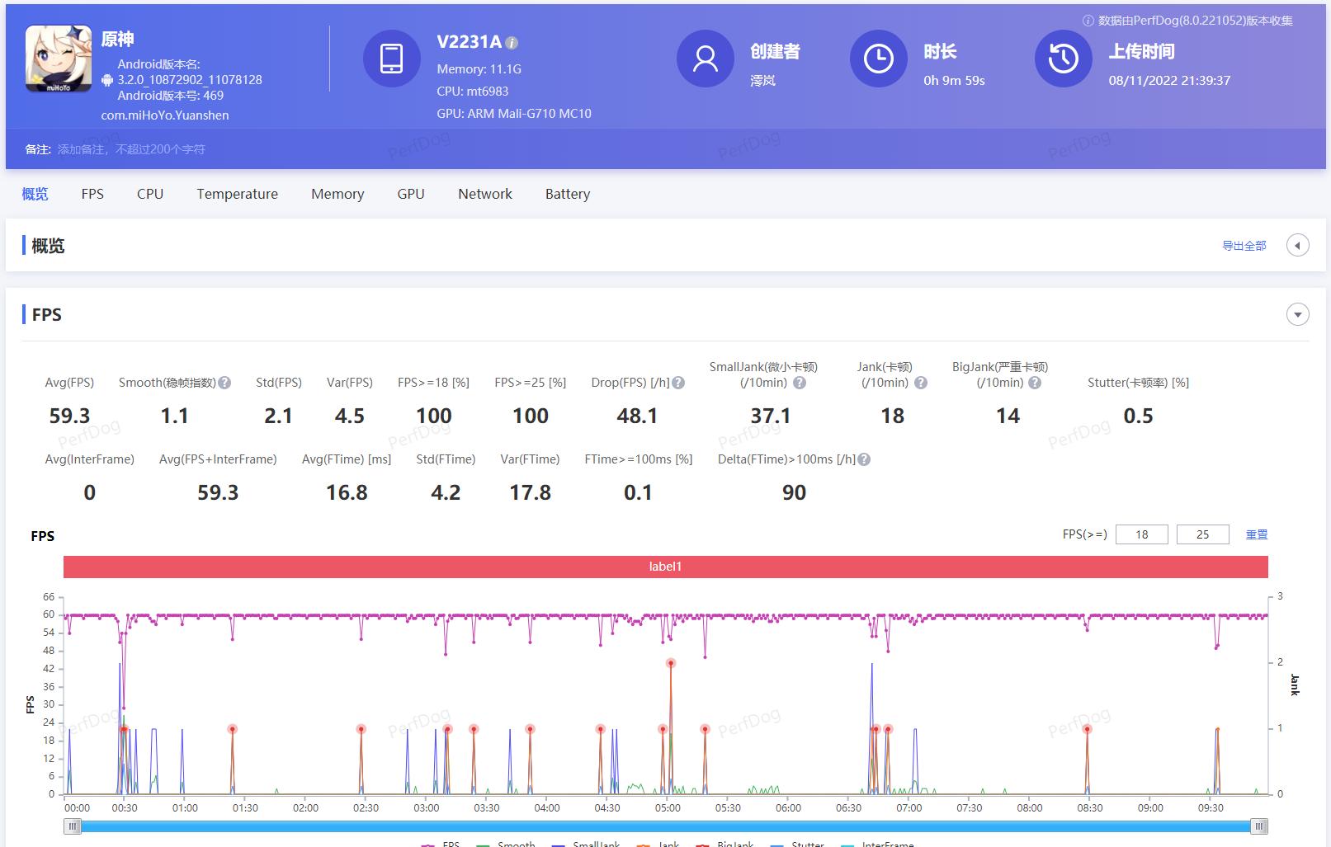Collapse the 概览 overview section

[x=1297, y=245]
